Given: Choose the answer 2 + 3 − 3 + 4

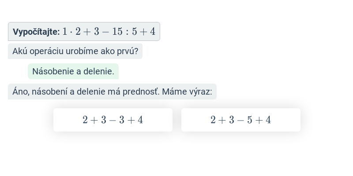Looking at the screenshot, I should 113,120.
